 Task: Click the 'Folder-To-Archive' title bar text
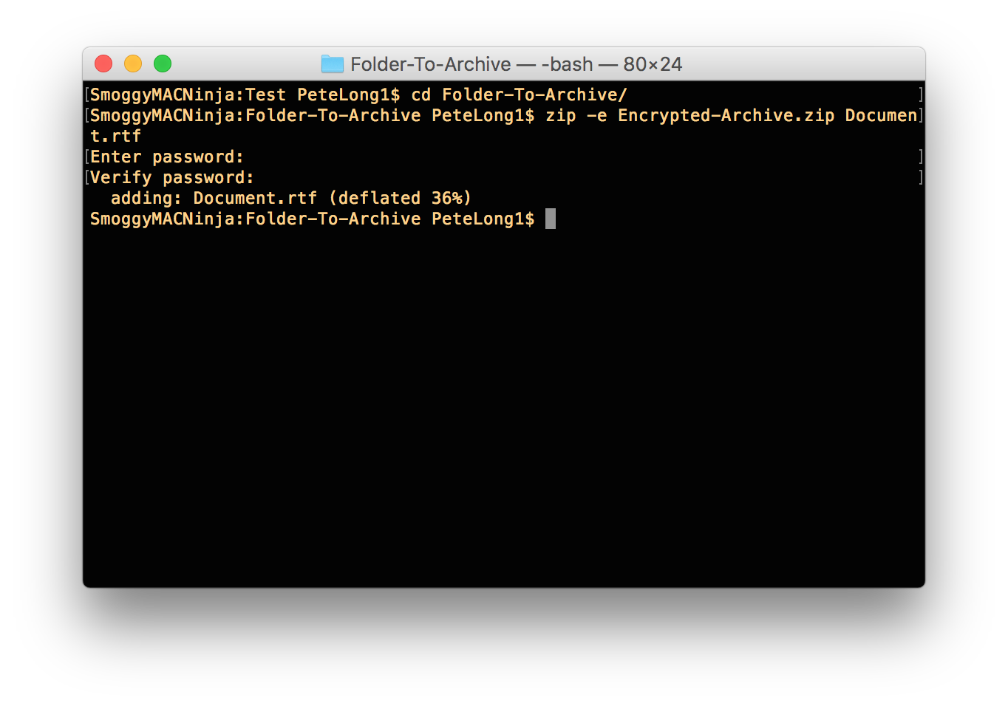pyautogui.click(x=431, y=64)
